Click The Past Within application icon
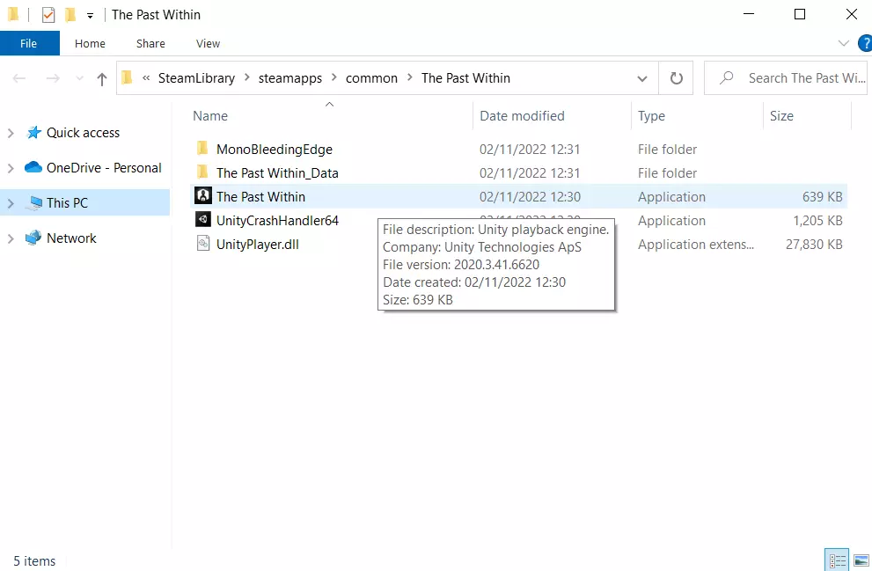The image size is (872, 571). (x=202, y=196)
